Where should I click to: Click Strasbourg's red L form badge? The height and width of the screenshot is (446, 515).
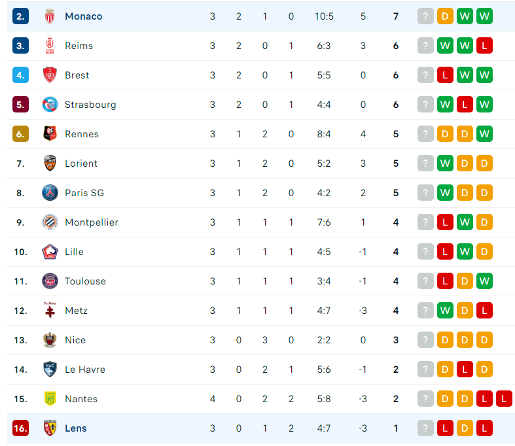pyautogui.click(x=465, y=105)
